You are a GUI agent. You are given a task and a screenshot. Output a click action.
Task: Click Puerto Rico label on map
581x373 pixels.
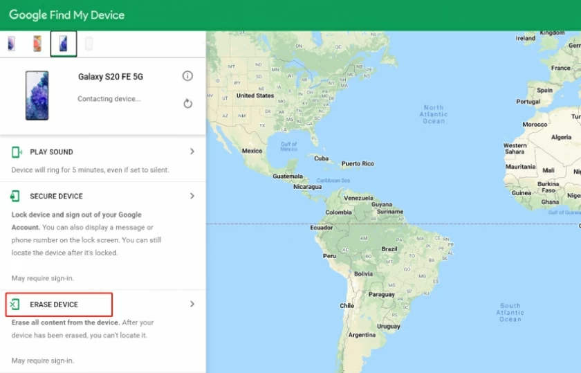358,163
